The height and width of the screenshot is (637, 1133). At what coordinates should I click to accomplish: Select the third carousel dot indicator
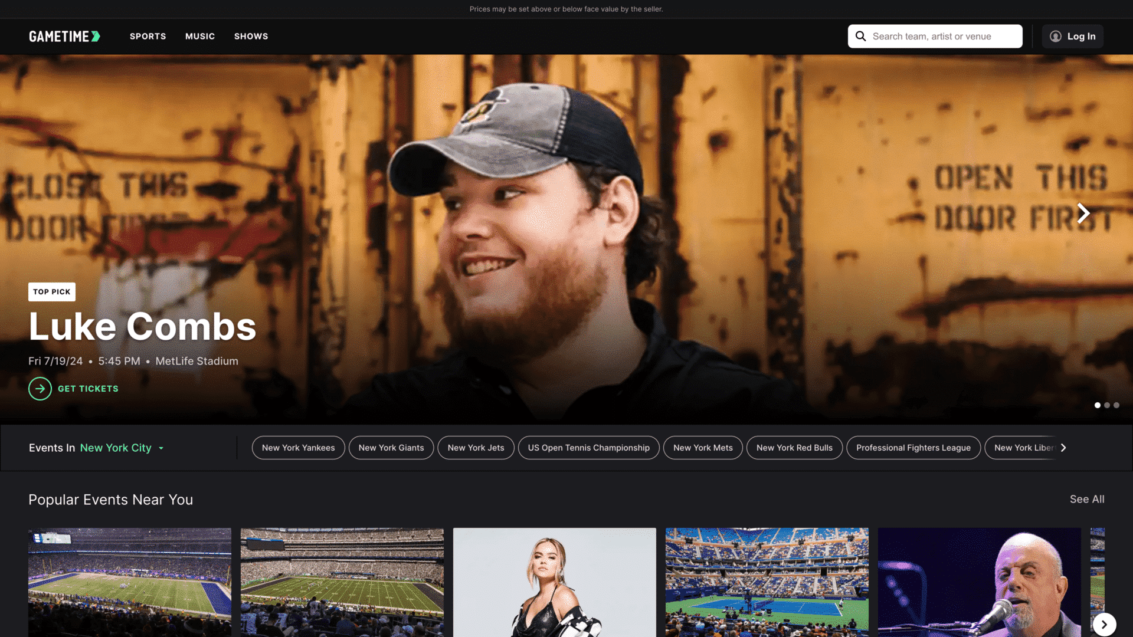click(x=1116, y=405)
